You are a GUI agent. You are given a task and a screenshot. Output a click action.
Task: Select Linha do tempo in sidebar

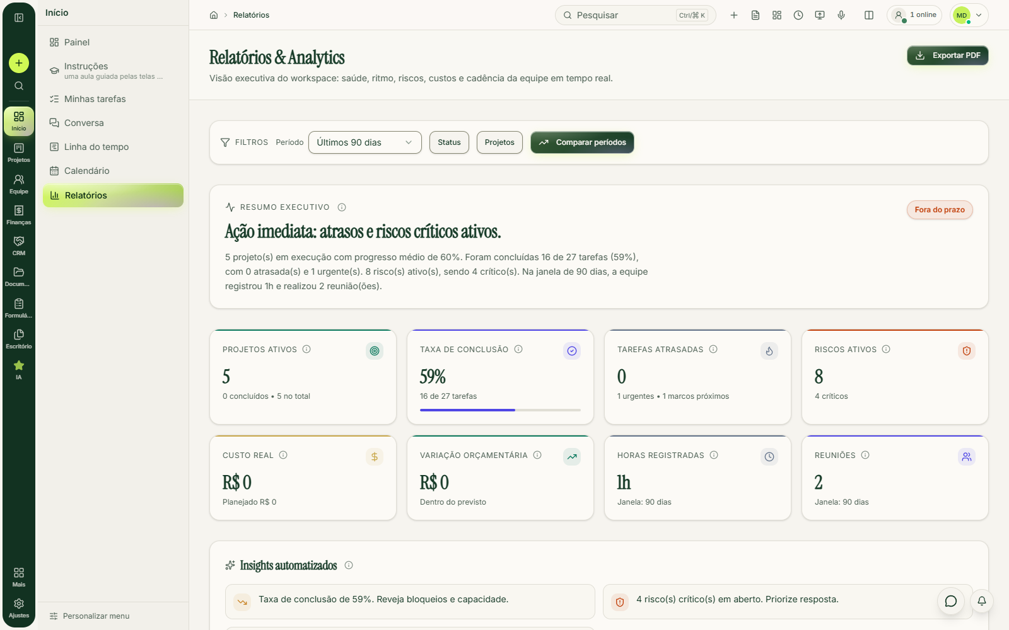point(113,147)
